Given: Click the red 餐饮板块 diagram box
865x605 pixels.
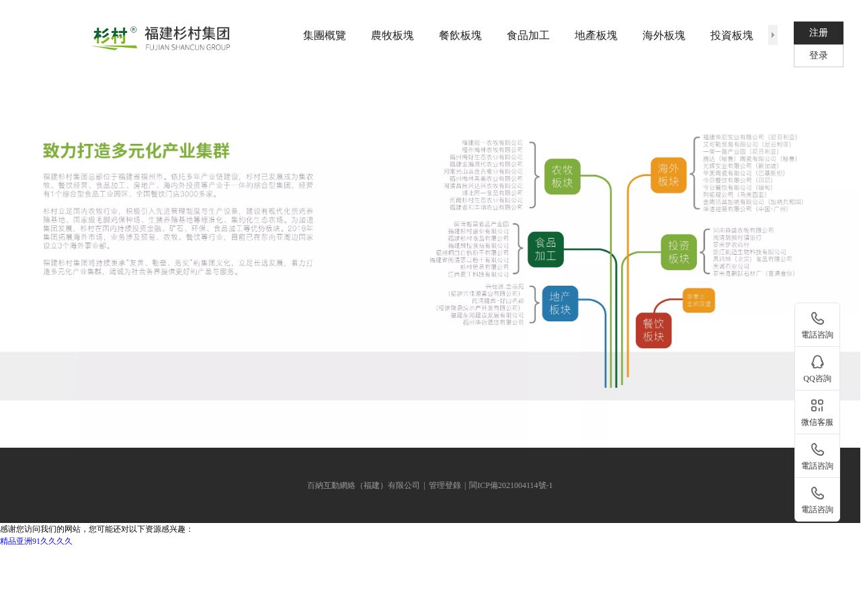Looking at the screenshot, I should (653, 330).
